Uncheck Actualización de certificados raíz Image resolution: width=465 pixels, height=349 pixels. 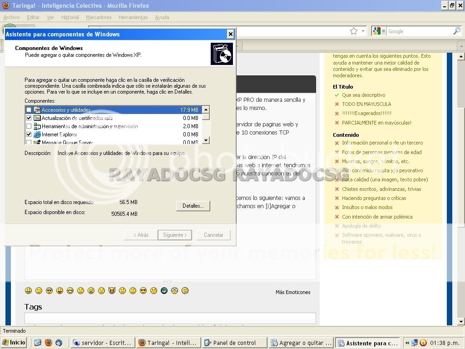click(29, 118)
